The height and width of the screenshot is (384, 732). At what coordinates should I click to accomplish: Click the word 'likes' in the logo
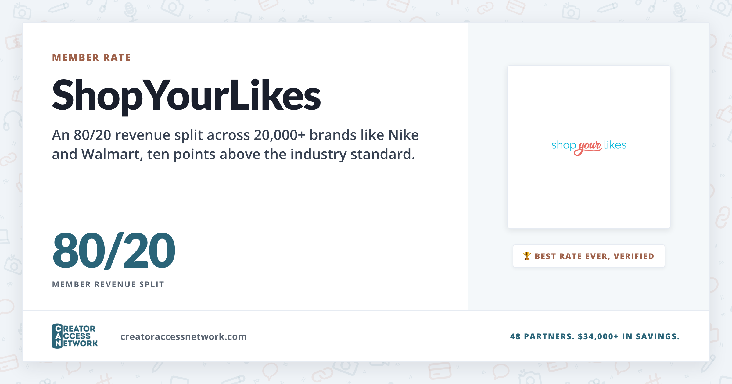click(615, 145)
